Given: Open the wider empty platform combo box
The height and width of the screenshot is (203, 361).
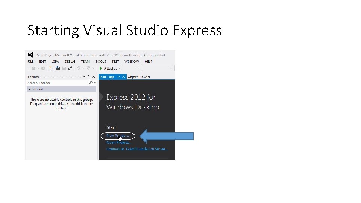Looking at the screenshot, I should coord(157,68).
